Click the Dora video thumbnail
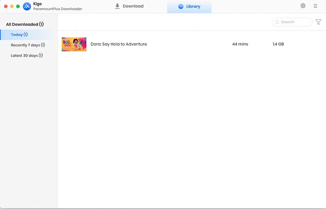Viewport: 326px width, 209px height. pyautogui.click(x=74, y=44)
